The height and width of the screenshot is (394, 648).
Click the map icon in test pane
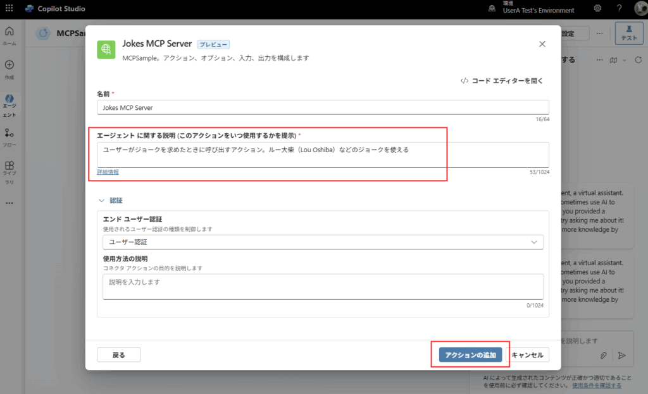click(613, 60)
